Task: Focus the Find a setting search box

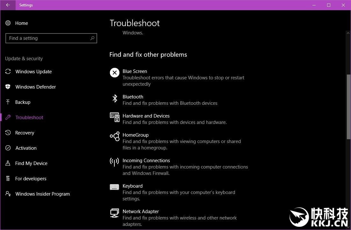Action: point(48,38)
